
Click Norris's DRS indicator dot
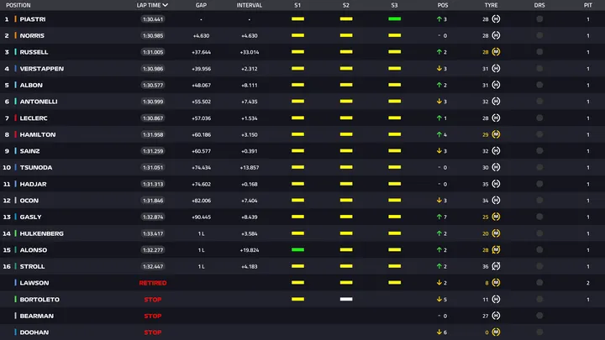pyautogui.click(x=539, y=35)
